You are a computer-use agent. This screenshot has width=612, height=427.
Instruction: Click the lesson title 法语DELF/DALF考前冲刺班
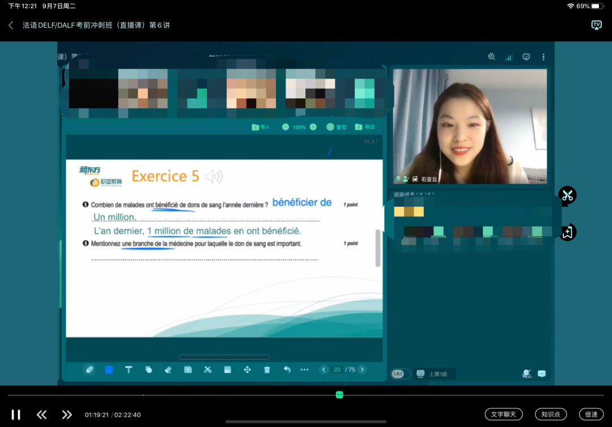pos(96,25)
